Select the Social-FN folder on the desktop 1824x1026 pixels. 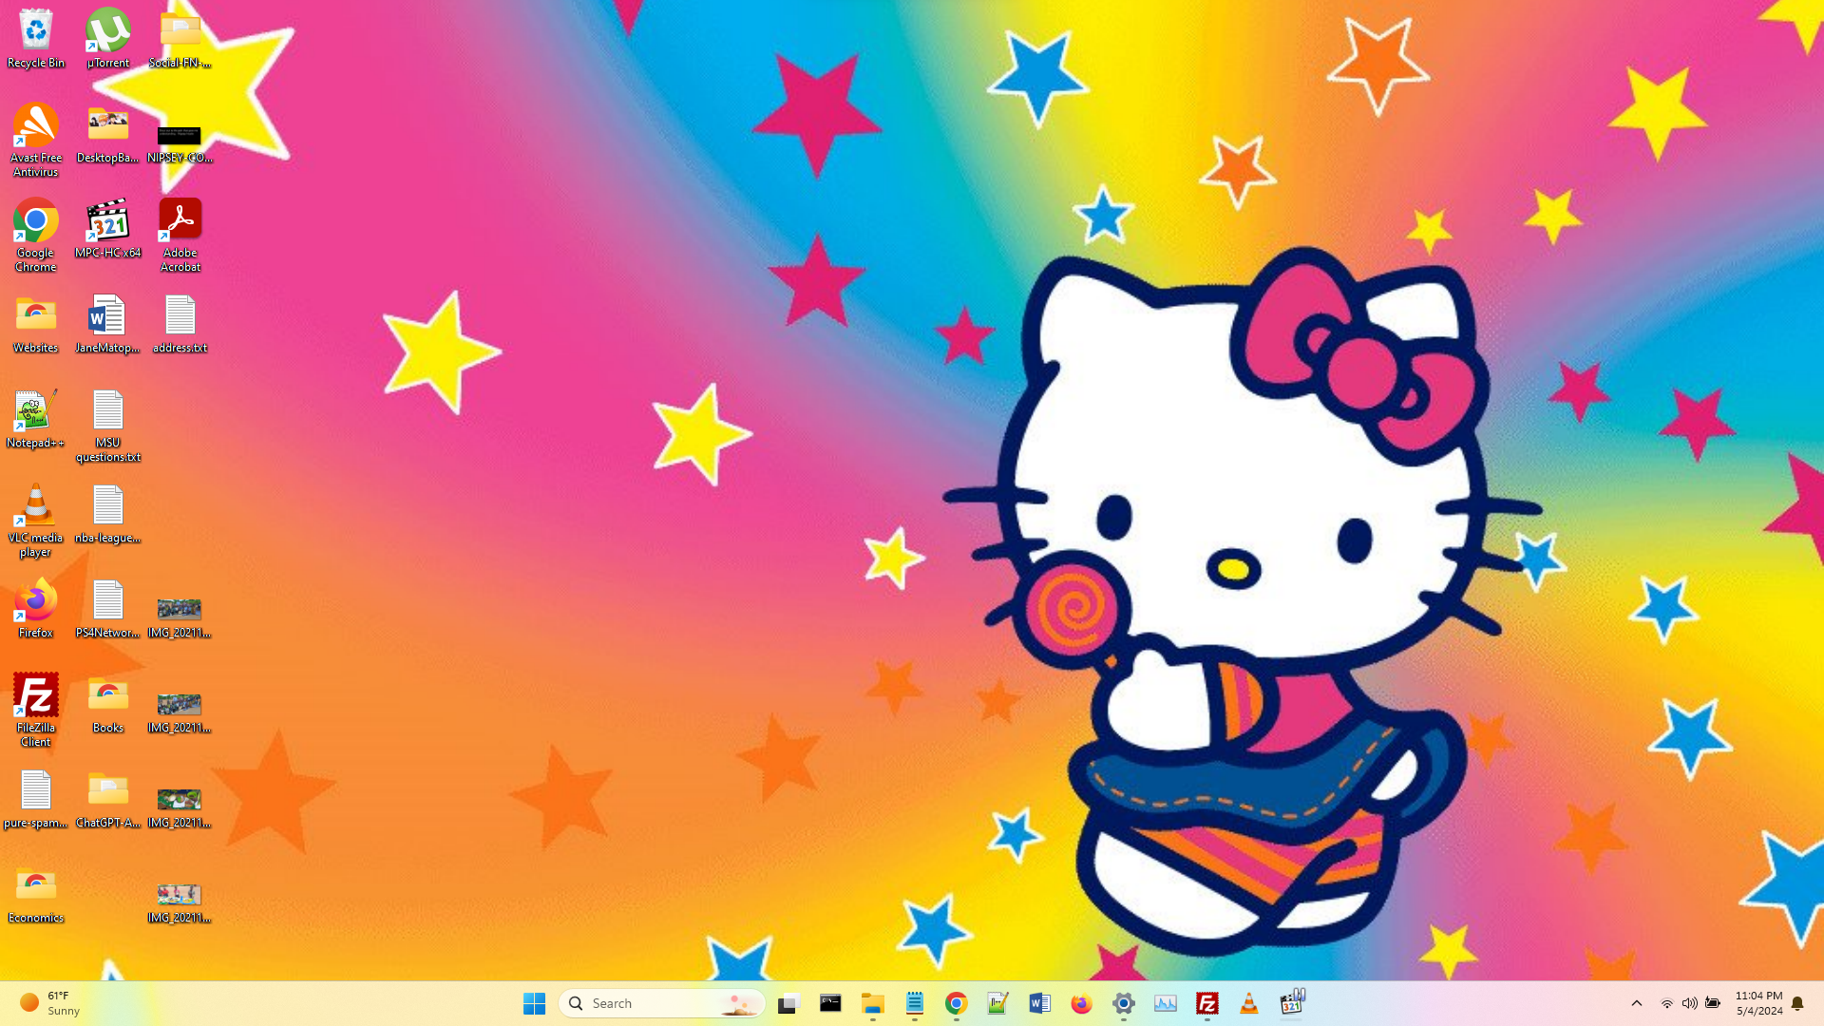tap(180, 38)
